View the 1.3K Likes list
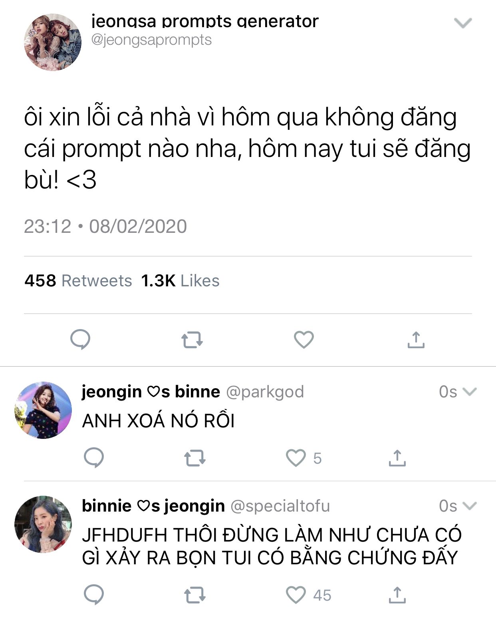The width and height of the screenshot is (496, 623). click(x=181, y=281)
